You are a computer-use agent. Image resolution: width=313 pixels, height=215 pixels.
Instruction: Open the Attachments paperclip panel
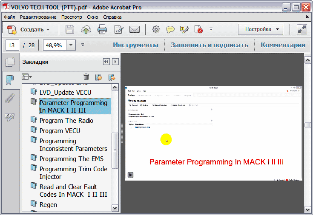(x=9, y=99)
